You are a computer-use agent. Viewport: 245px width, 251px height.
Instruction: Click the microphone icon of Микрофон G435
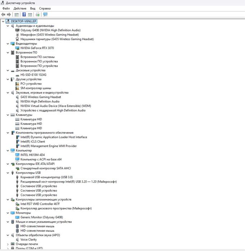point(17,34)
